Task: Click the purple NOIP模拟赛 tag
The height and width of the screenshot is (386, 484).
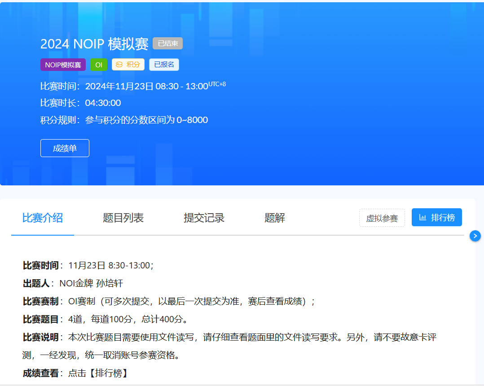Action: click(63, 65)
